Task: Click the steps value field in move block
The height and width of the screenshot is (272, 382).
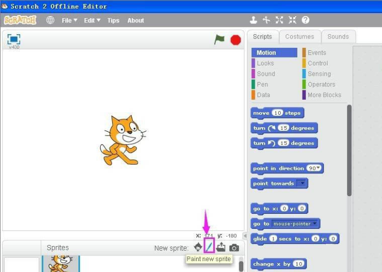Action: tap(277, 113)
